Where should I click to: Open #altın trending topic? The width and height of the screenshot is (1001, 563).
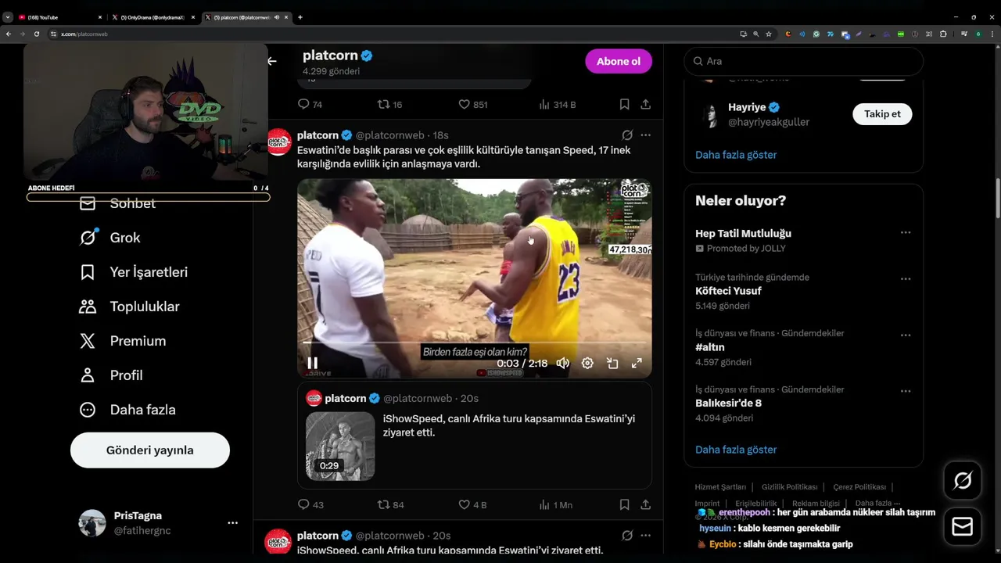point(710,347)
